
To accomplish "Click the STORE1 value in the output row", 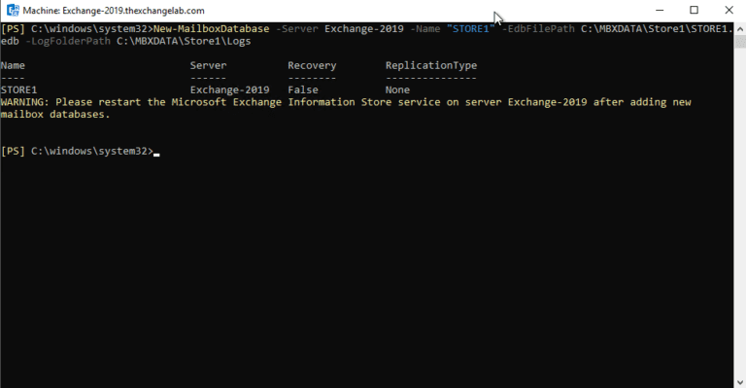I will tap(19, 90).
